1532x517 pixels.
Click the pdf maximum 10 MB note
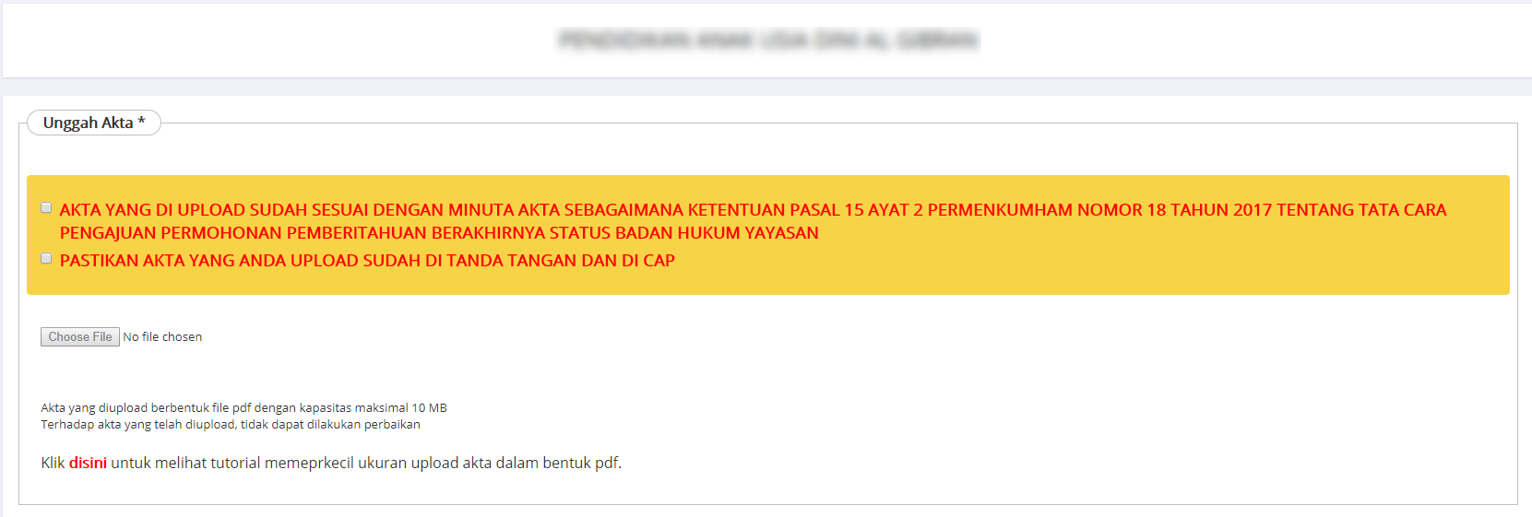[243, 407]
